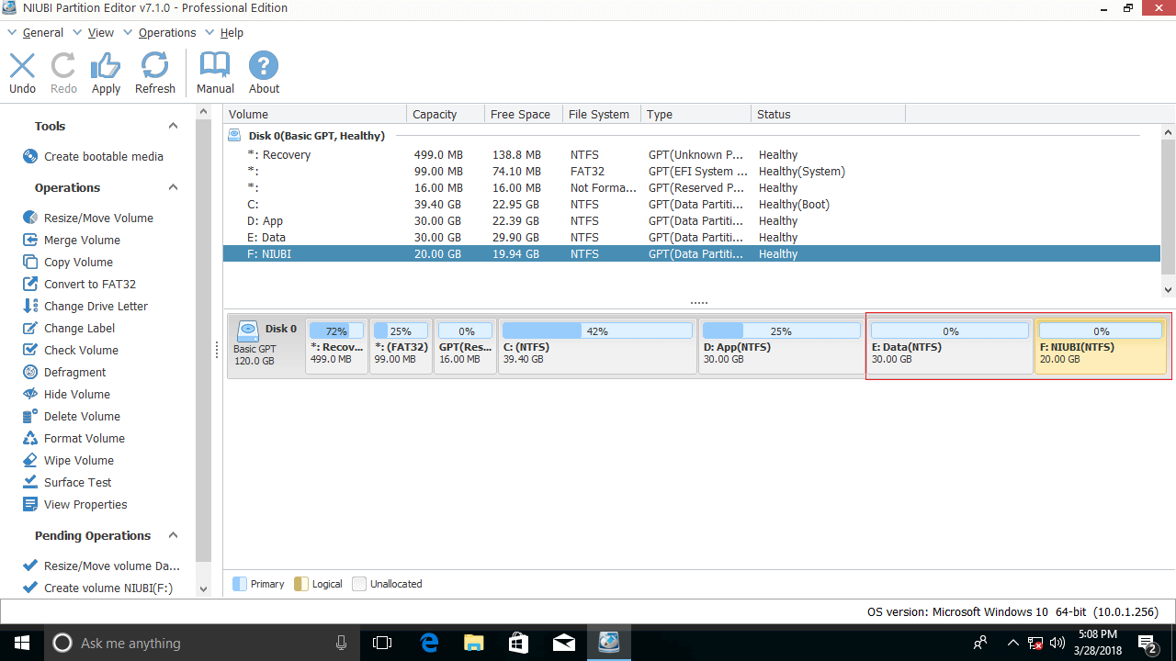Select the *: Recovery row in list
Screen dimensions: 1176x661
pos(692,155)
